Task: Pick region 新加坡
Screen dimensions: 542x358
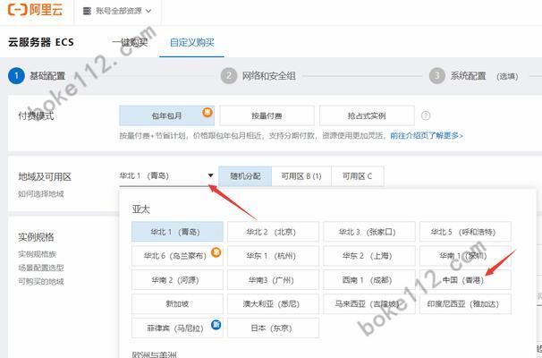Action: click(177, 303)
